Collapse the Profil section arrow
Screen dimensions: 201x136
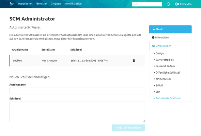click(154, 29)
